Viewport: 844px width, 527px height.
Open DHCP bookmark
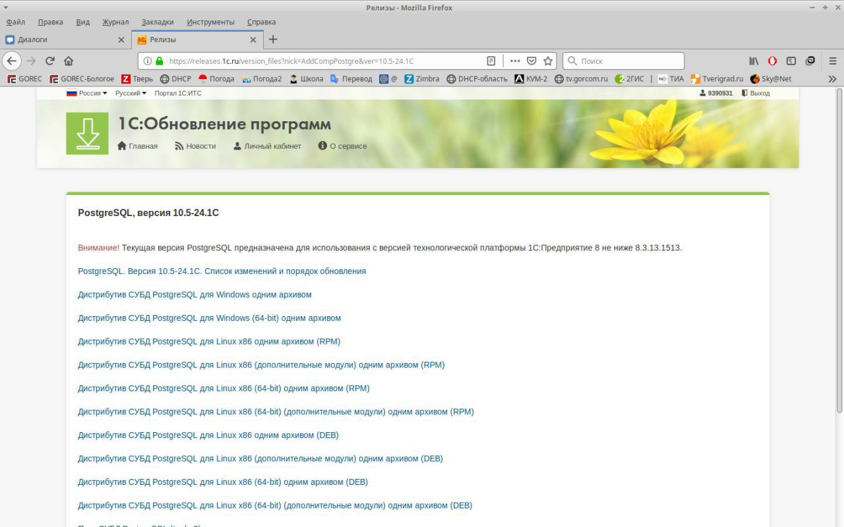pos(175,78)
